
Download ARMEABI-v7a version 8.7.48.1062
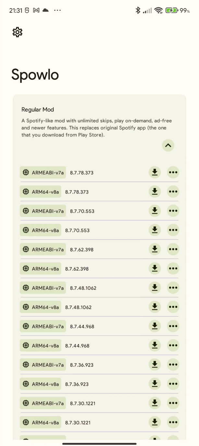[155, 288]
